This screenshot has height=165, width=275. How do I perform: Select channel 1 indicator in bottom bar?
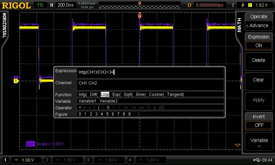[5, 160]
